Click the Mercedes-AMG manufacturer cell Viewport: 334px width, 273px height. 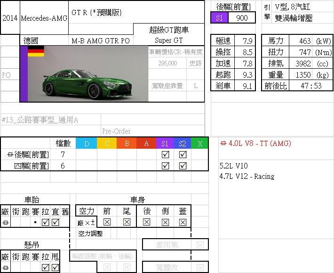pyautogui.click(x=44, y=18)
